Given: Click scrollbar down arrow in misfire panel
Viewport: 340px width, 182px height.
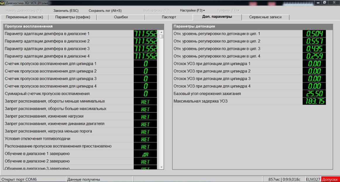Looking at the screenshot, I should 161,167.
